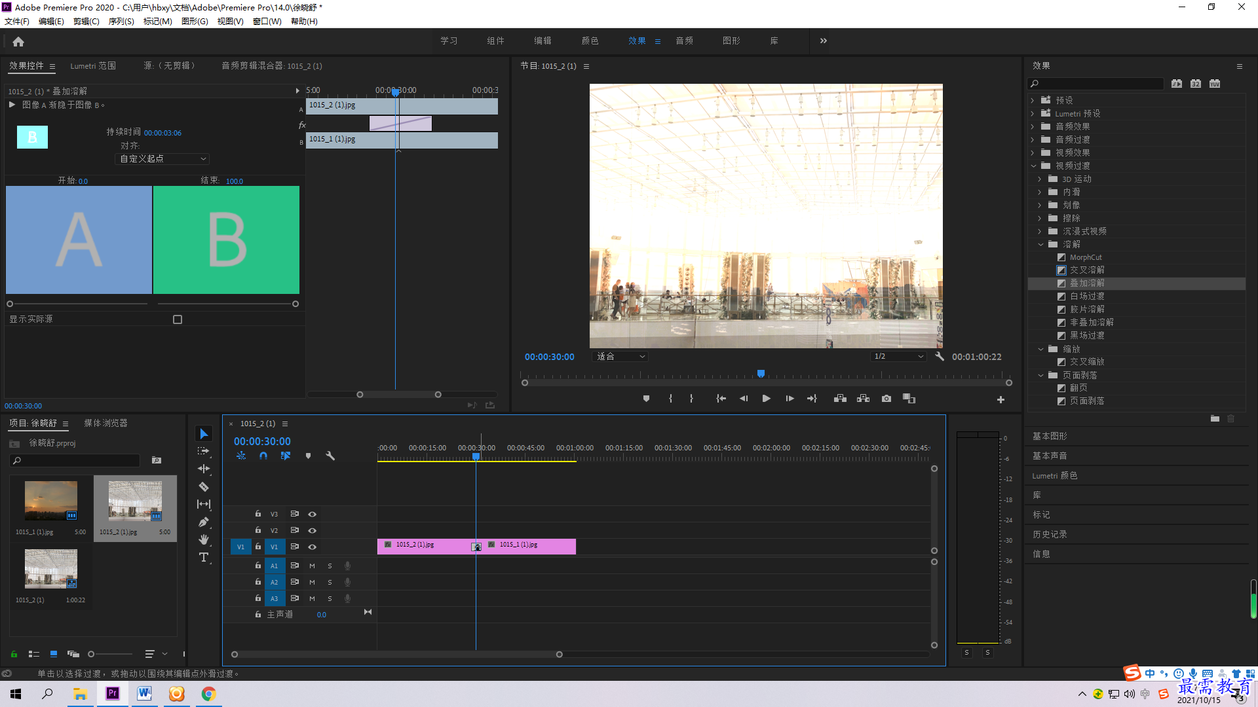Open the 适合 zoom level dropdown
Image resolution: width=1258 pixels, height=707 pixels.
(620, 357)
